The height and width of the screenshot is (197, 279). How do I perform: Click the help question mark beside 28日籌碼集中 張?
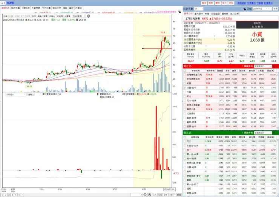pos(215,36)
